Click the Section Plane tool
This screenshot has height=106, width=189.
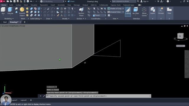coord(81,12)
